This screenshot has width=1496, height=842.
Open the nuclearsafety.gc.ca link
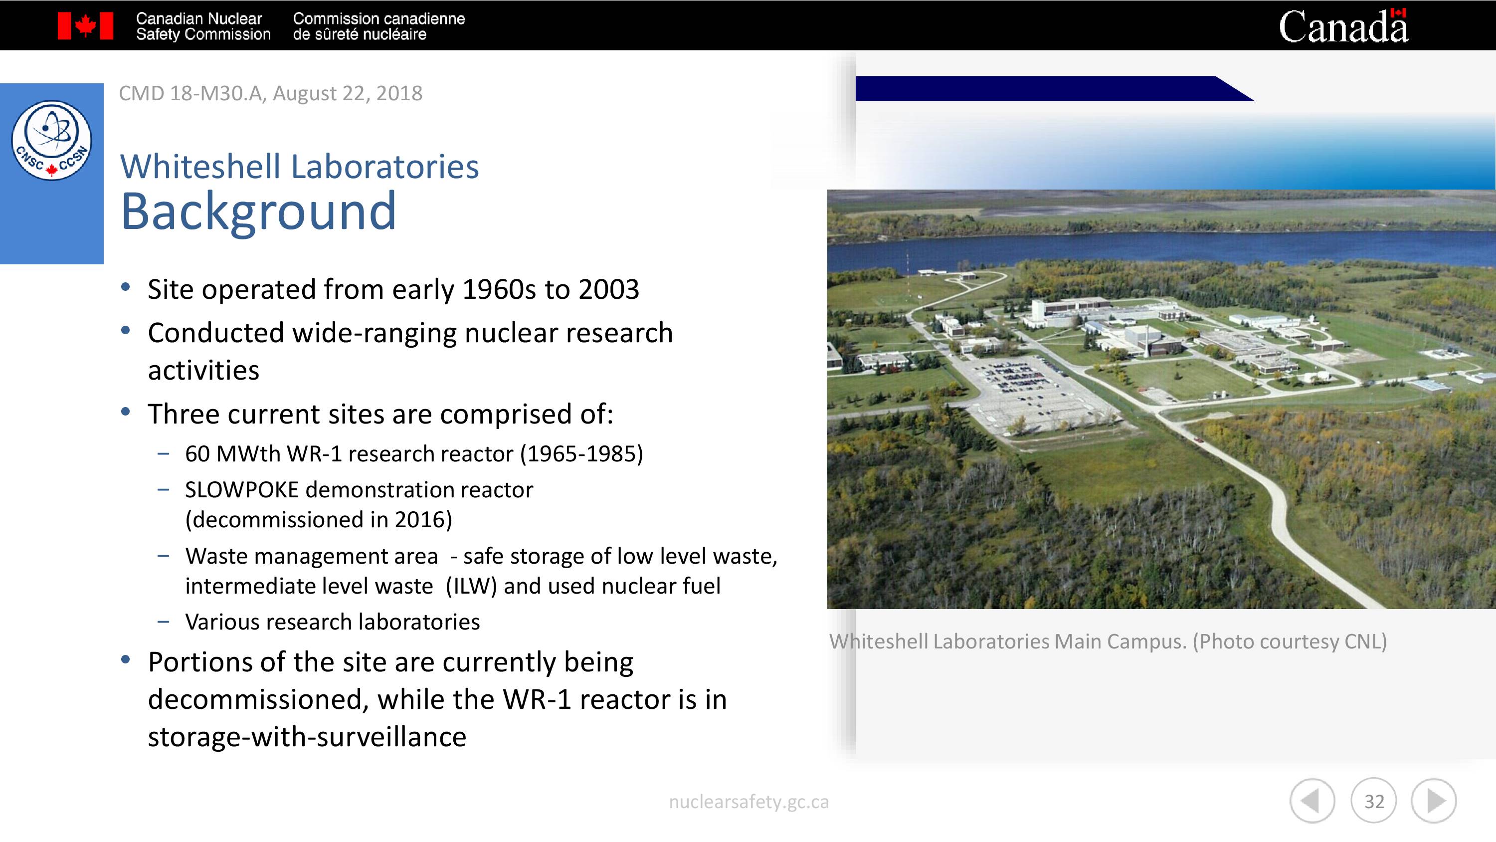[748, 801]
